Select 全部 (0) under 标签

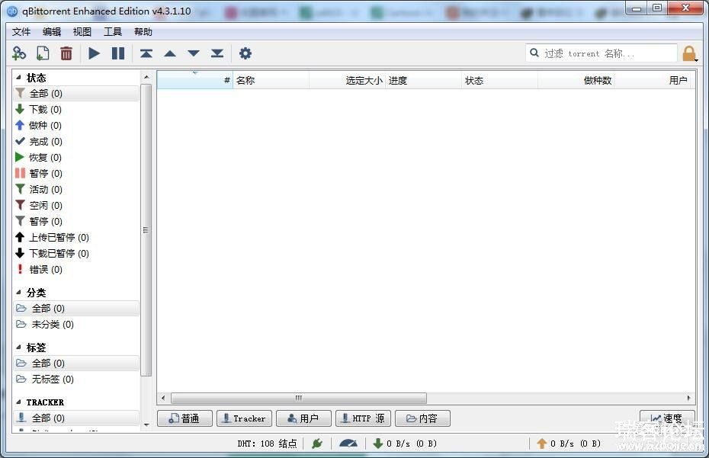click(76, 363)
